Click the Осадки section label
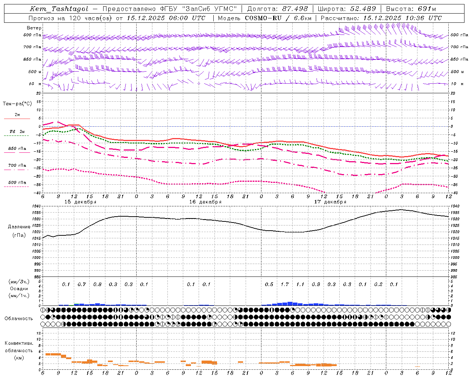The image size is (470, 376). [19, 289]
